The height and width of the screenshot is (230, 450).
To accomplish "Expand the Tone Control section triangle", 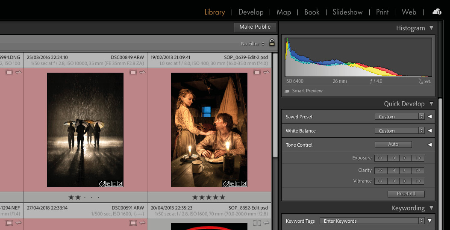I will point(429,145).
